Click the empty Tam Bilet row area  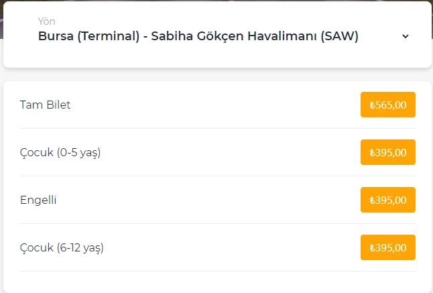pyautogui.click(x=215, y=105)
